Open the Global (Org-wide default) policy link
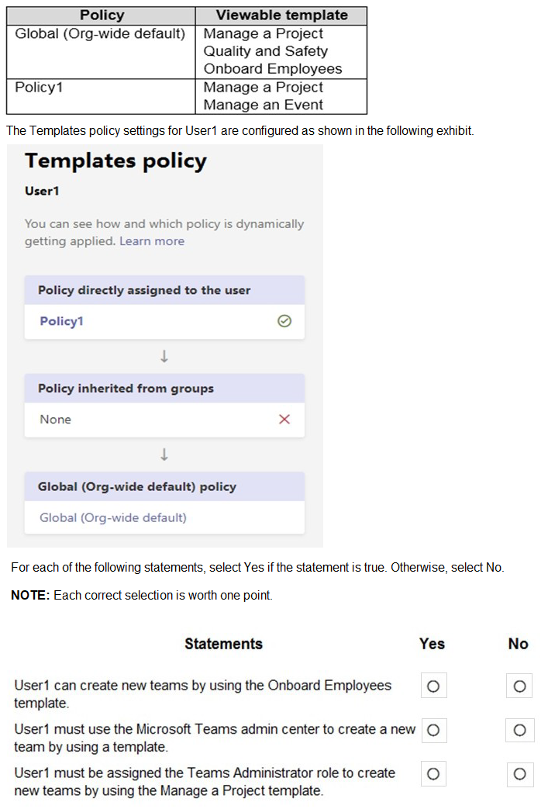548x809 pixels. pos(113,517)
